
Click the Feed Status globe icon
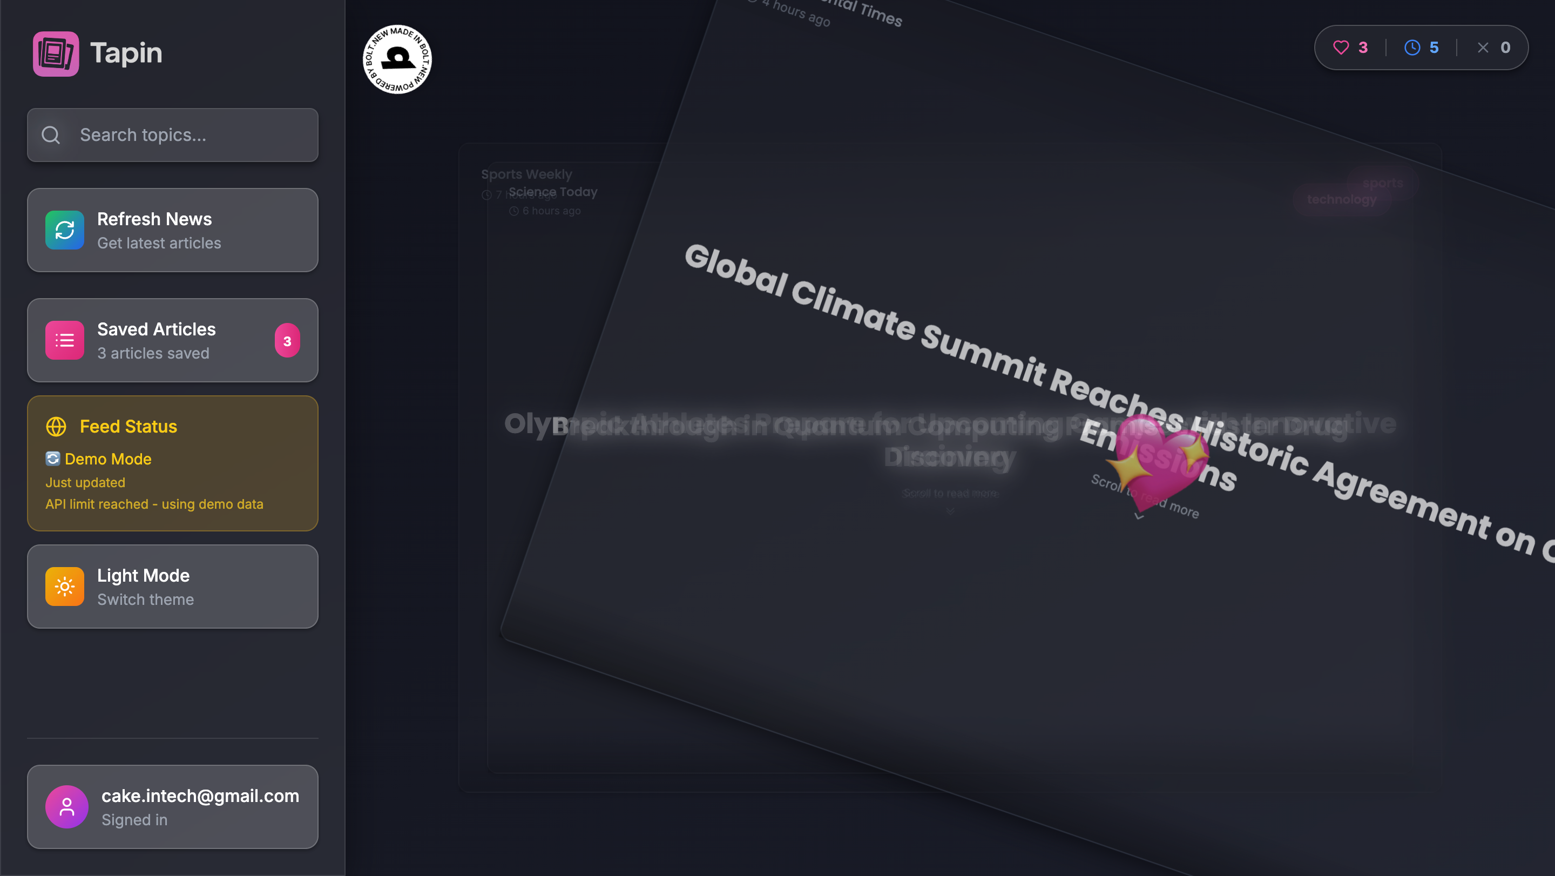[x=56, y=426]
